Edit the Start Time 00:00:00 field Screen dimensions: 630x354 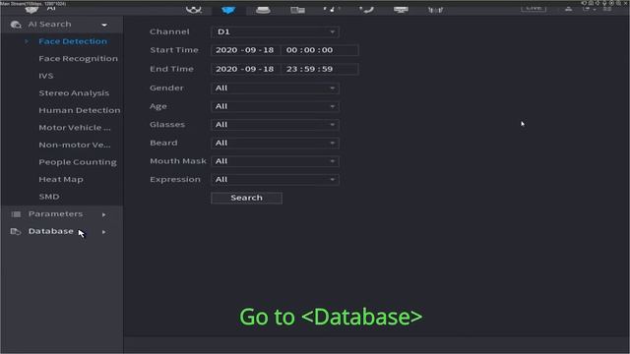point(319,50)
